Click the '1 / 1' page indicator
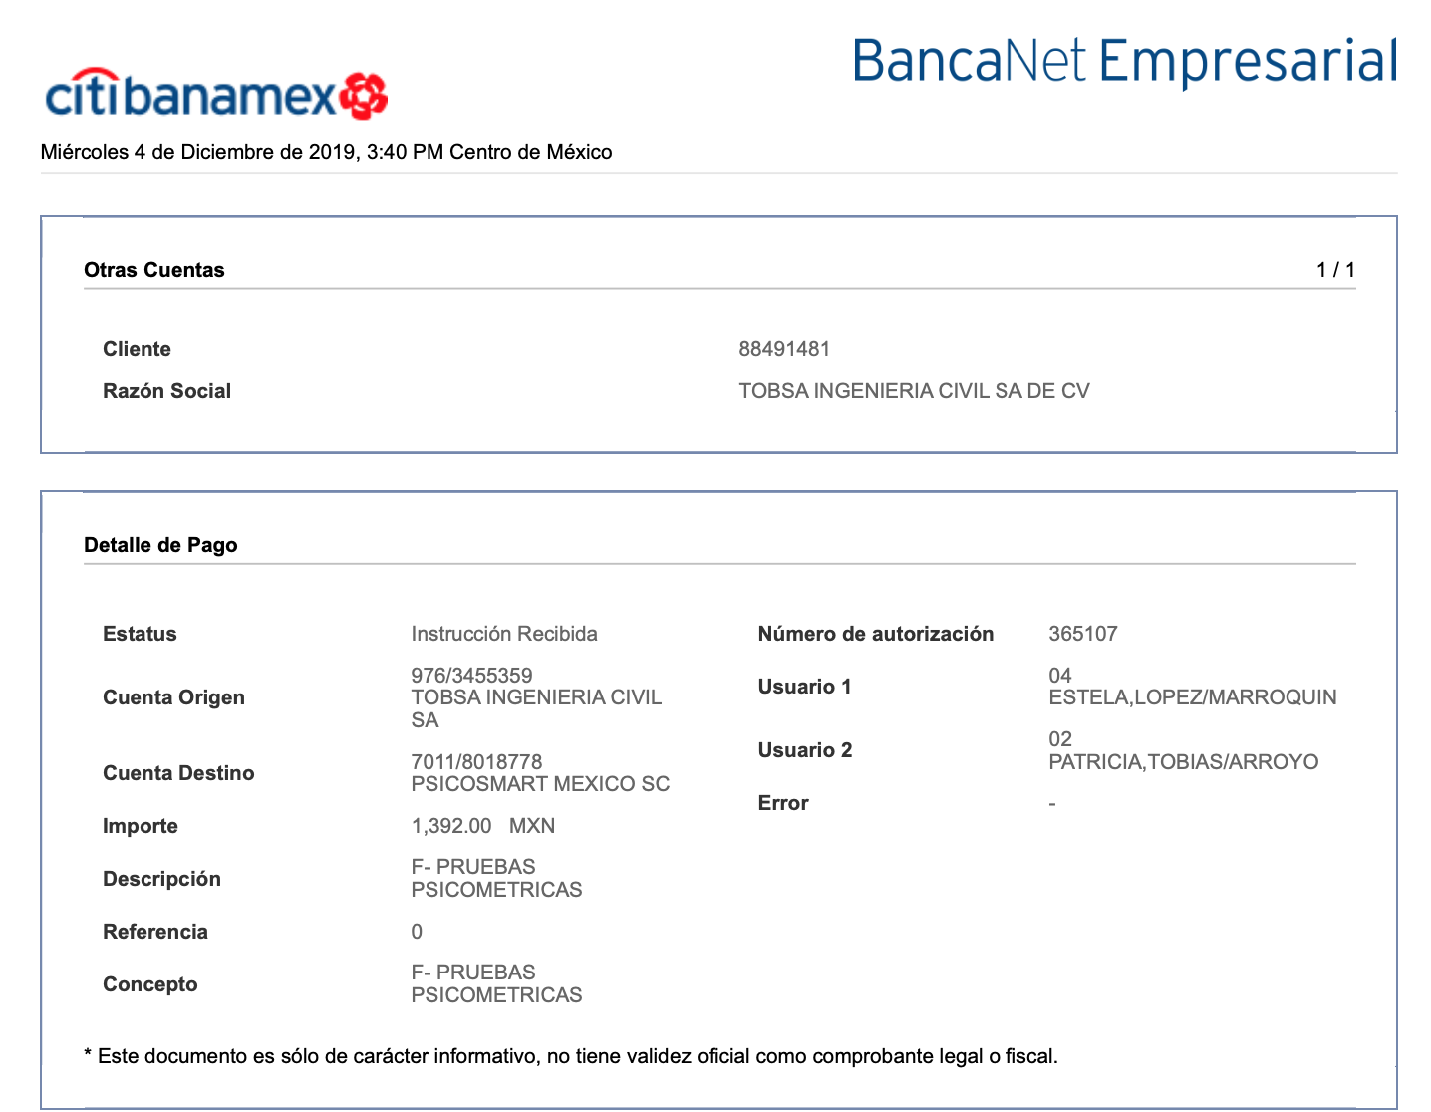Image resolution: width=1431 pixels, height=1112 pixels. coord(1335,270)
